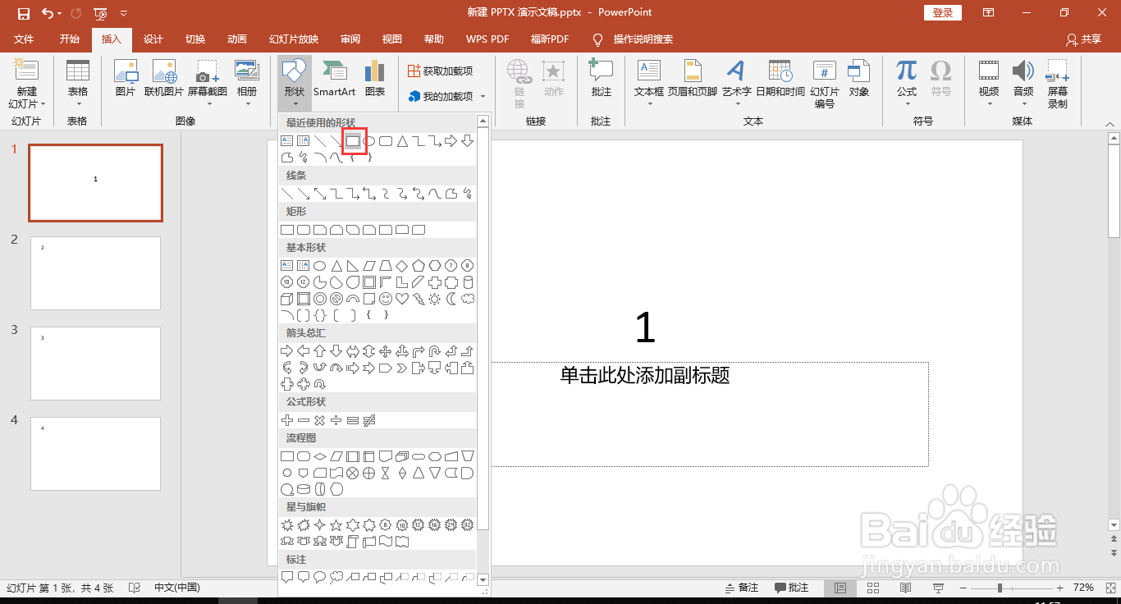The image size is (1121, 604).
Task: Toggle the 批注 comments pane in status bar
Action: (x=792, y=588)
